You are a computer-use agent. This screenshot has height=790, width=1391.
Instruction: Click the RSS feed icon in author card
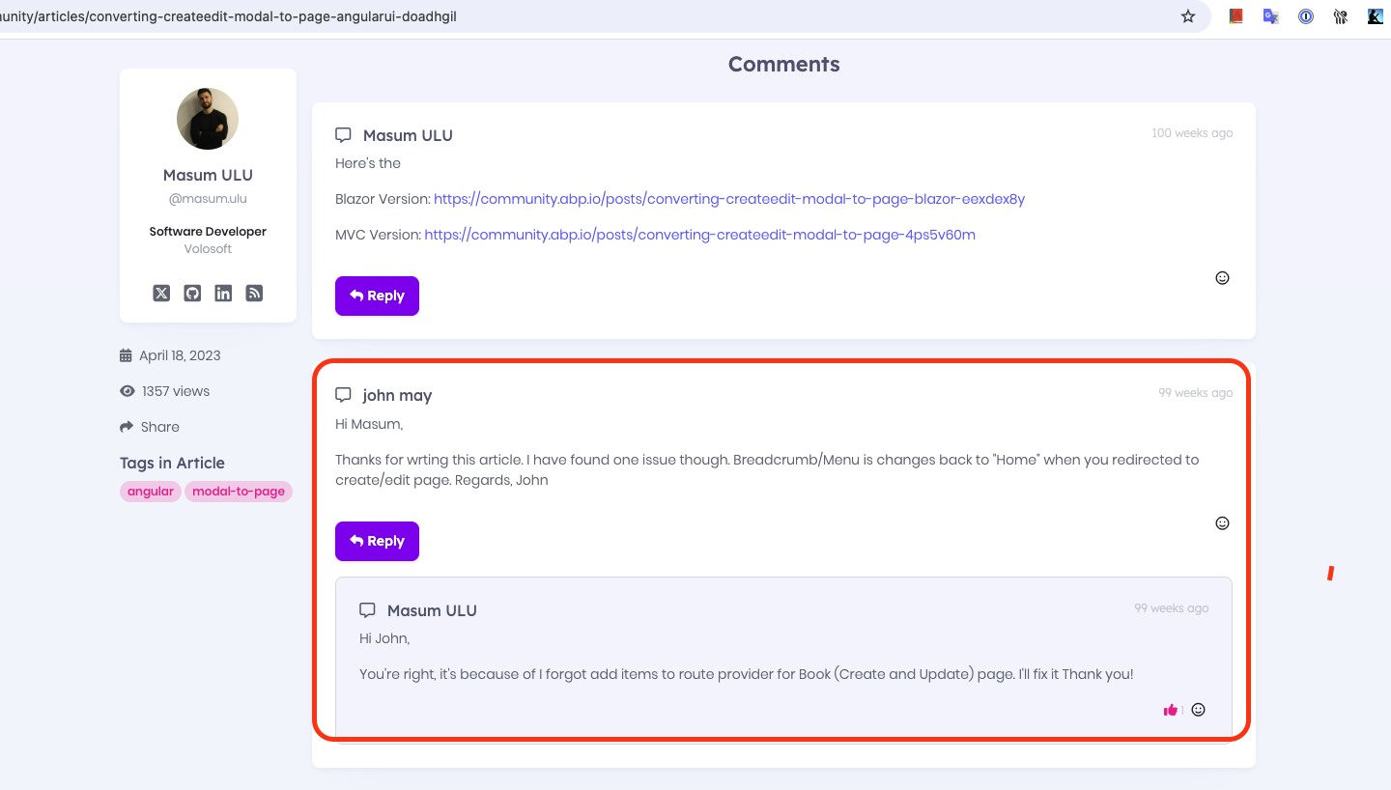click(x=254, y=294)
